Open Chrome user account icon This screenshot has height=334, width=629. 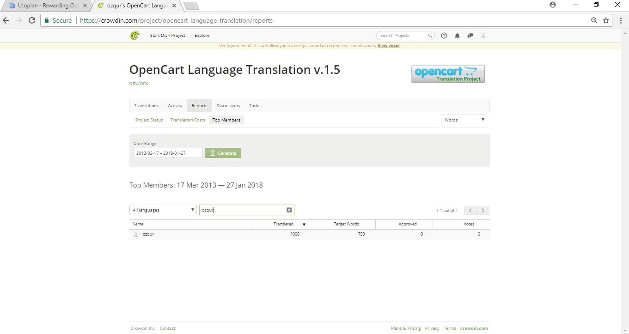tap(553, 5)
